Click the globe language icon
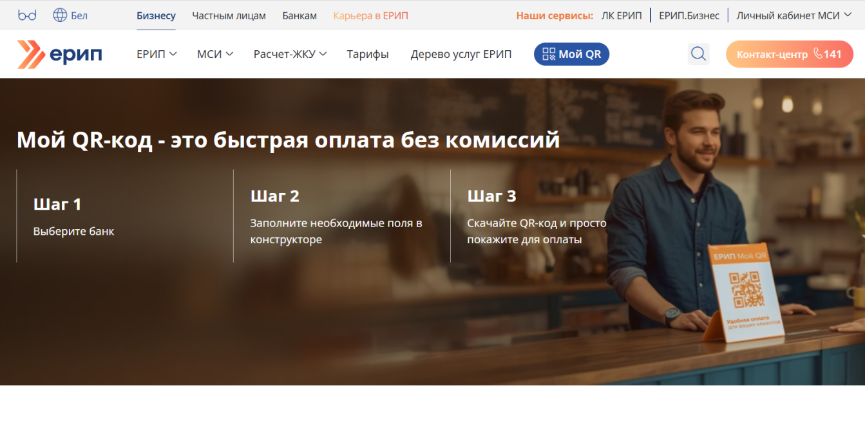This screenshot has width=865, height=433. pyautogui.click(x=60, y=15)
